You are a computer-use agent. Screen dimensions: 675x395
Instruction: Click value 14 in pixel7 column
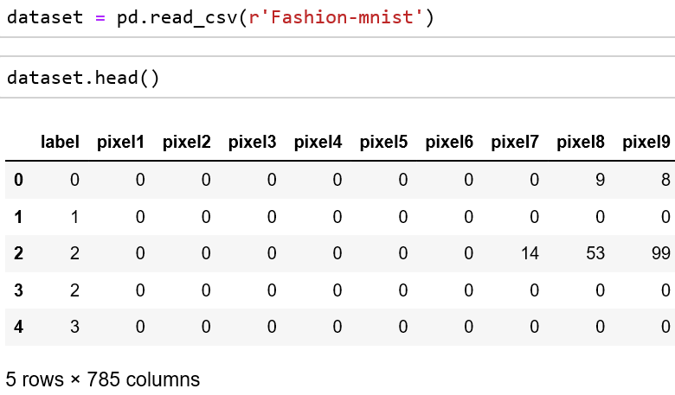tap(530, 253)
